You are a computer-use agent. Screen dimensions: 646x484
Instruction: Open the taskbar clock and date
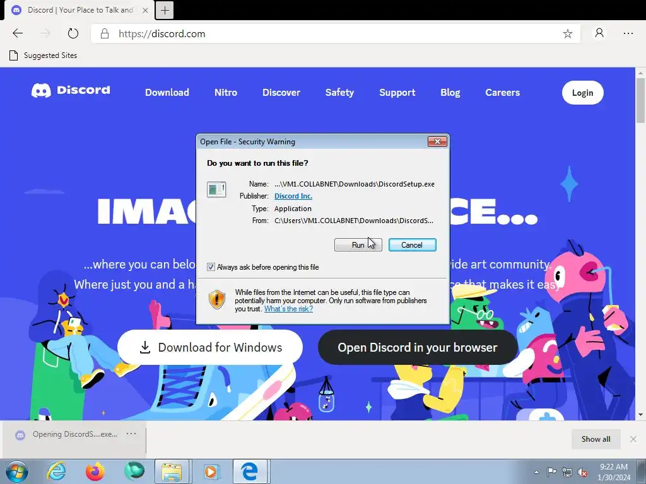[614, 472]
